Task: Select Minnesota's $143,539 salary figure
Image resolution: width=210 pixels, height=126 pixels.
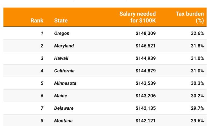Action: tap(146, 83)
